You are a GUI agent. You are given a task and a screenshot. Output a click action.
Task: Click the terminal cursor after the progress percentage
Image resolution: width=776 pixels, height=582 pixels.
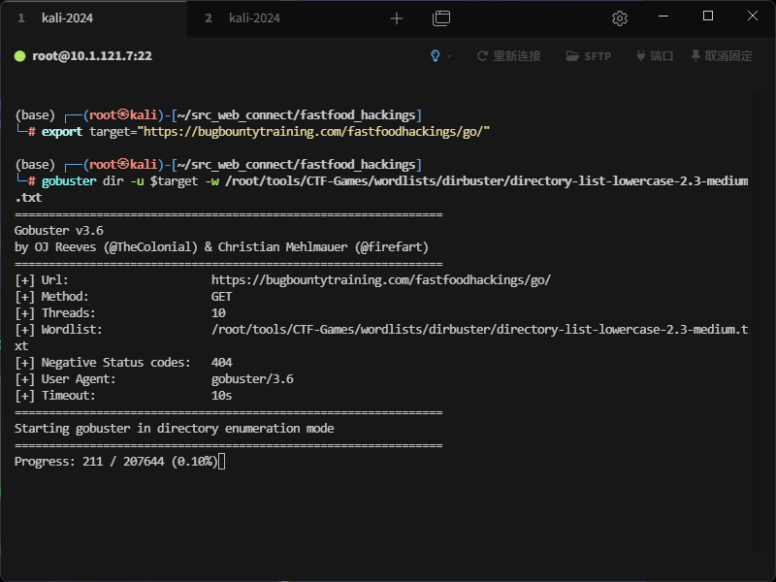[222, 462]
